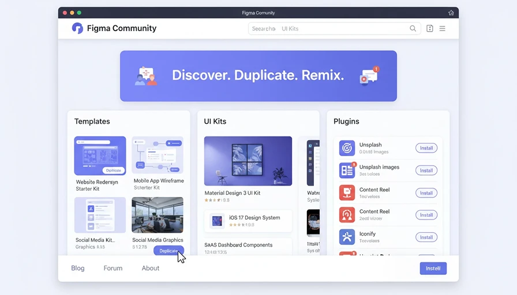This screenshot has height=295, width=517.
Task: Click the iOS 17 Design System title
Action: (x=254, y=218)
